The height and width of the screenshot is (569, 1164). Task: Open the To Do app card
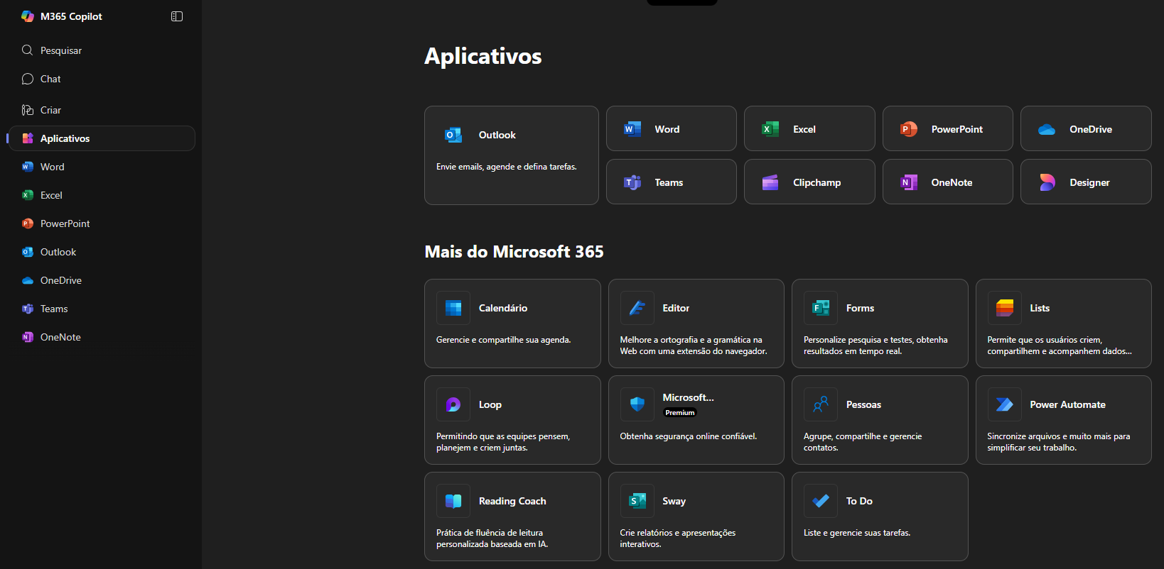click(879, 516)
